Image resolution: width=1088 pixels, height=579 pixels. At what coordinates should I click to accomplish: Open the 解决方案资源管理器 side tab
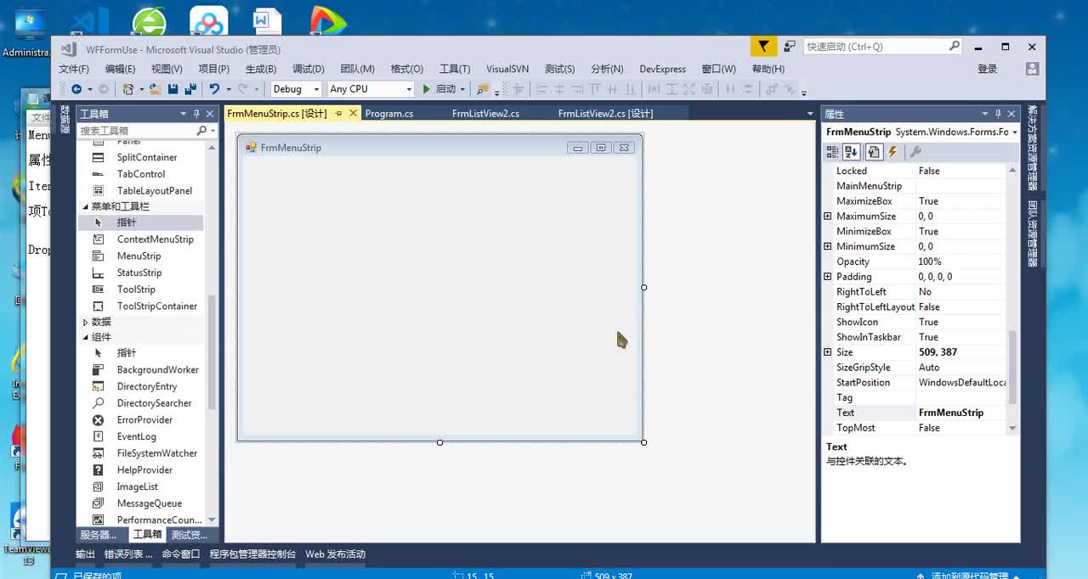click(1033, 148)
